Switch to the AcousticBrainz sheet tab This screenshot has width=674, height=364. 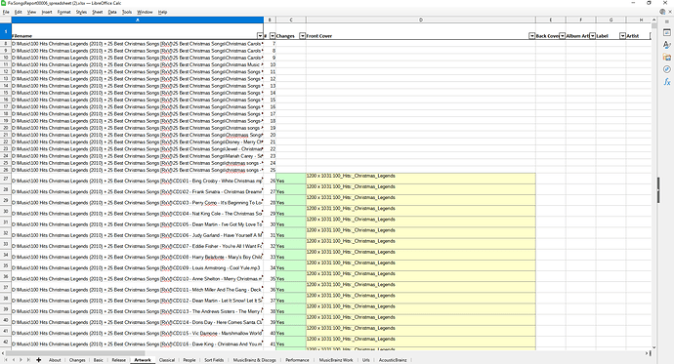point(393,360)
